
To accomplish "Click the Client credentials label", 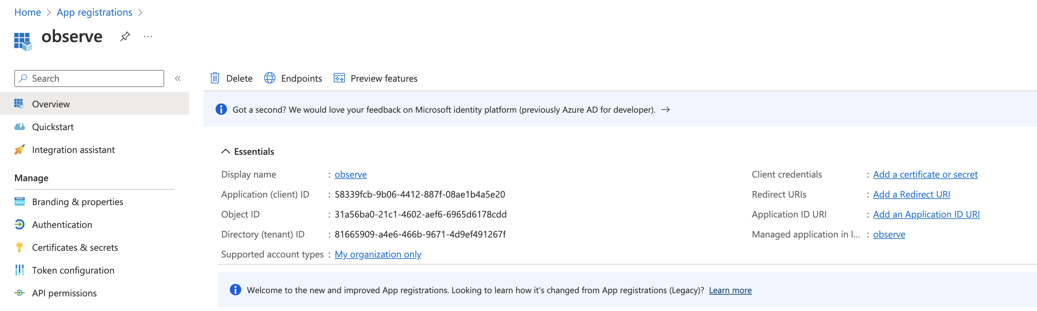I will pyautogui.click(x=786, y=174).
